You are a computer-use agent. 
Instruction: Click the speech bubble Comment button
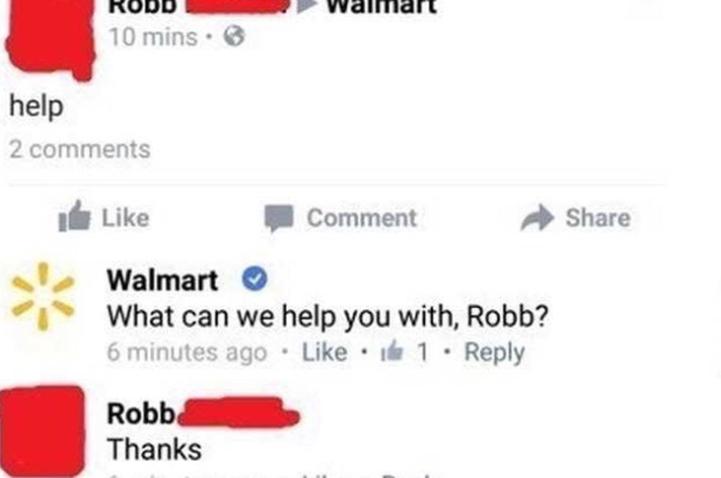click(340, 218)
